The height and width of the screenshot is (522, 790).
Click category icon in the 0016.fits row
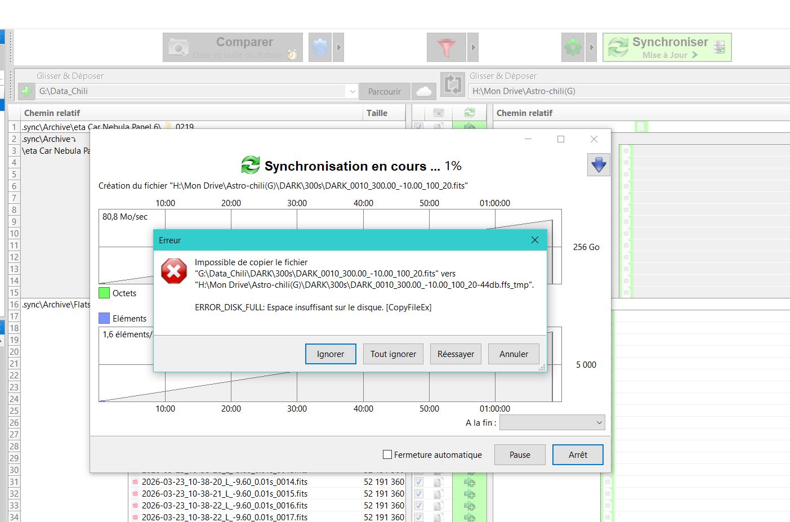pyautogui.click(x=439, y=506)
